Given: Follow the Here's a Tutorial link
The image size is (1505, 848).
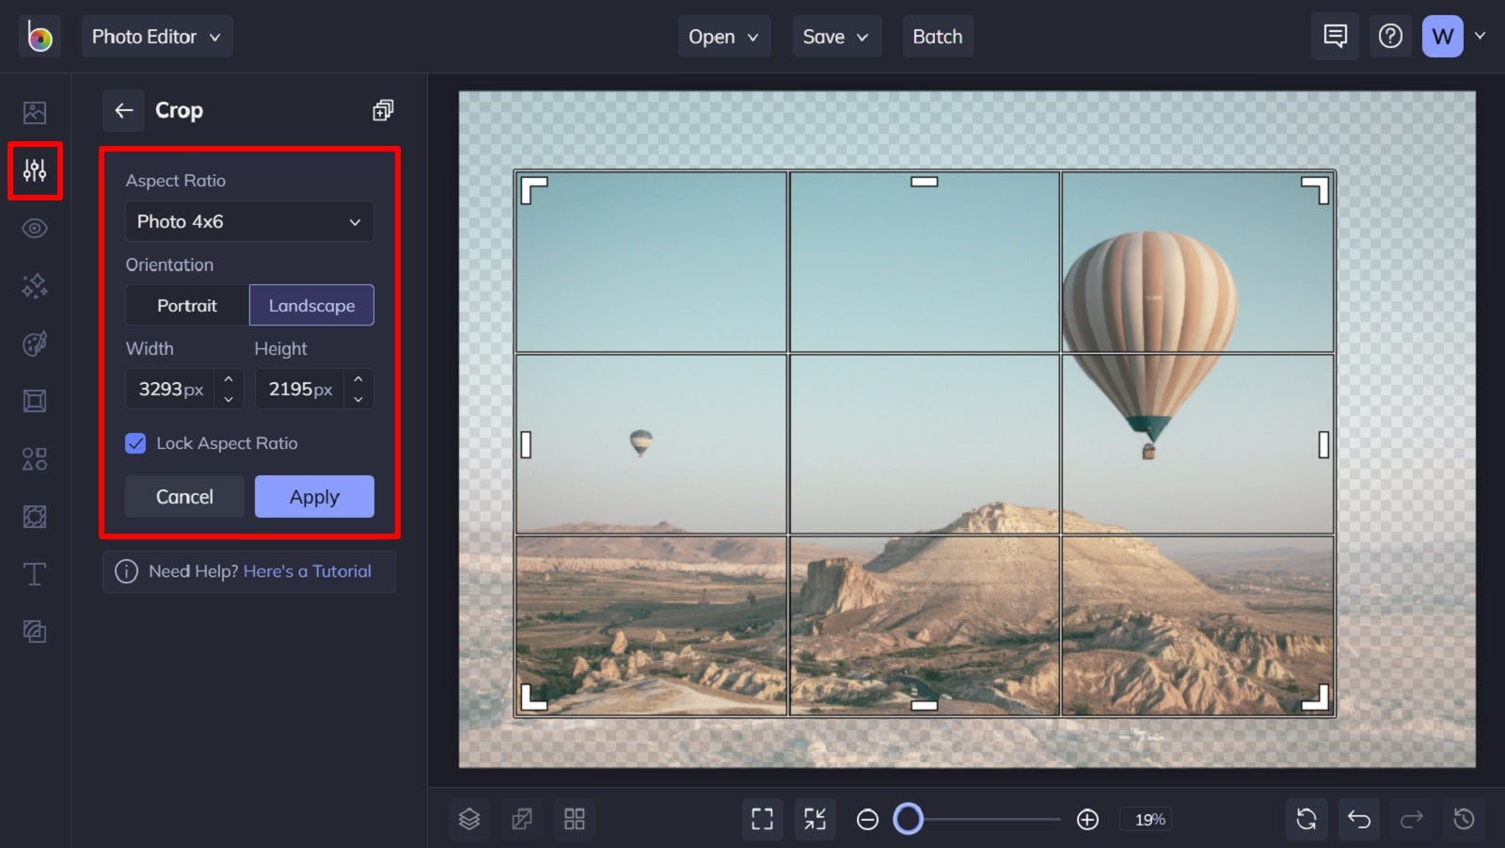Looking at the screenshot, I should point(308,571).
